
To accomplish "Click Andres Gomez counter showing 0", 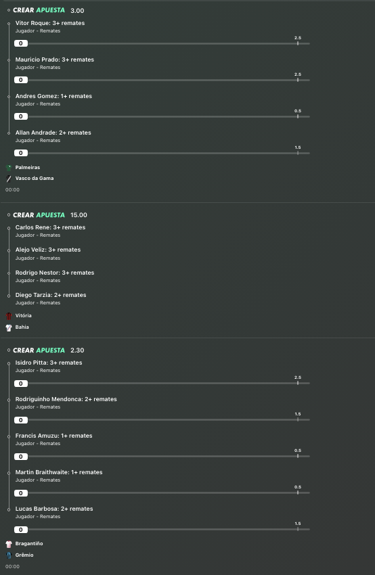I will (x=21, y=116).
